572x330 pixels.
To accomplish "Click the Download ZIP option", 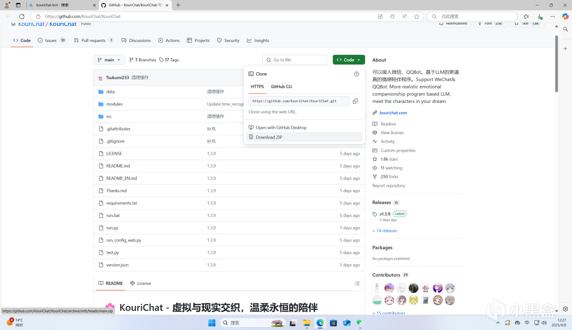I will [304, 137].
